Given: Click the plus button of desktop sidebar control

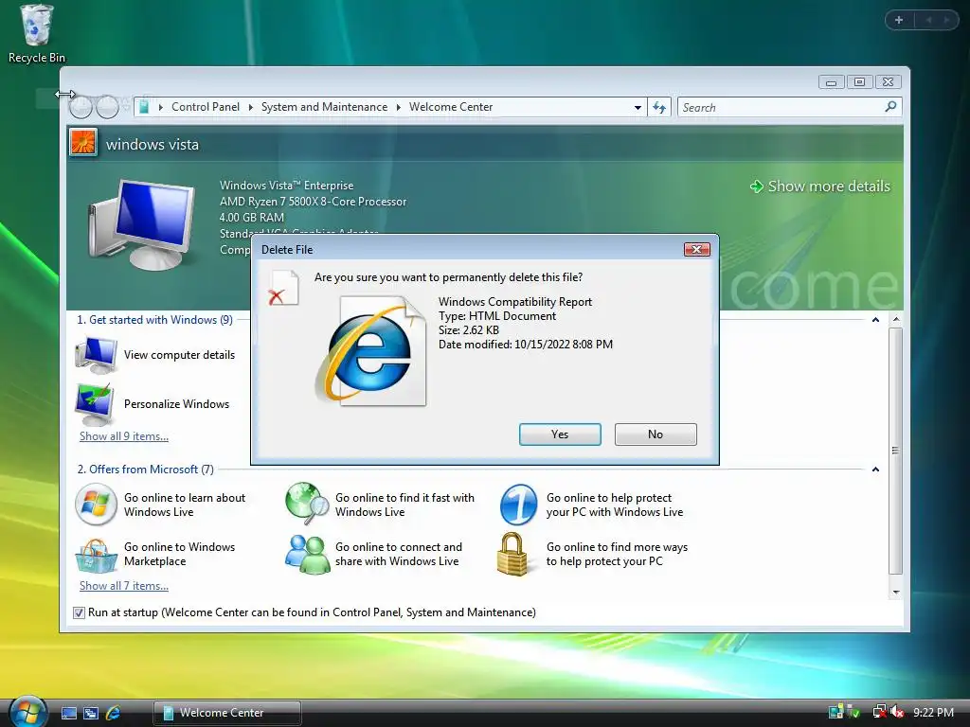Looking at the screenshot, I should [899, 20].
